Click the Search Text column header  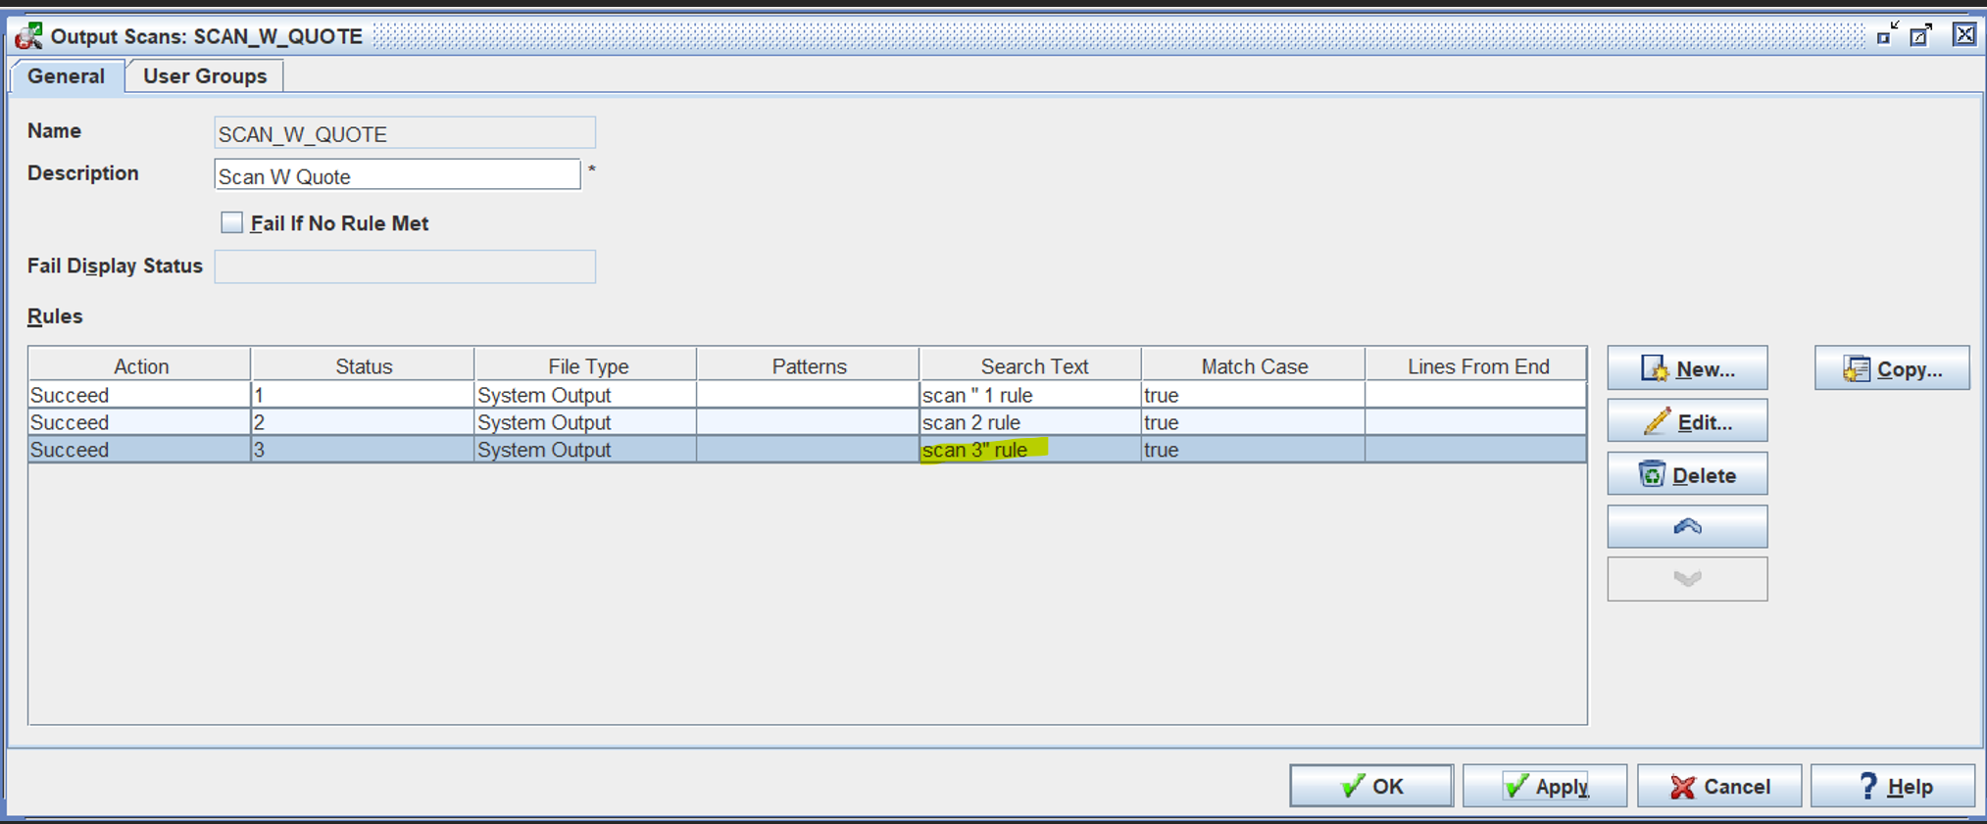[1031, 365]
